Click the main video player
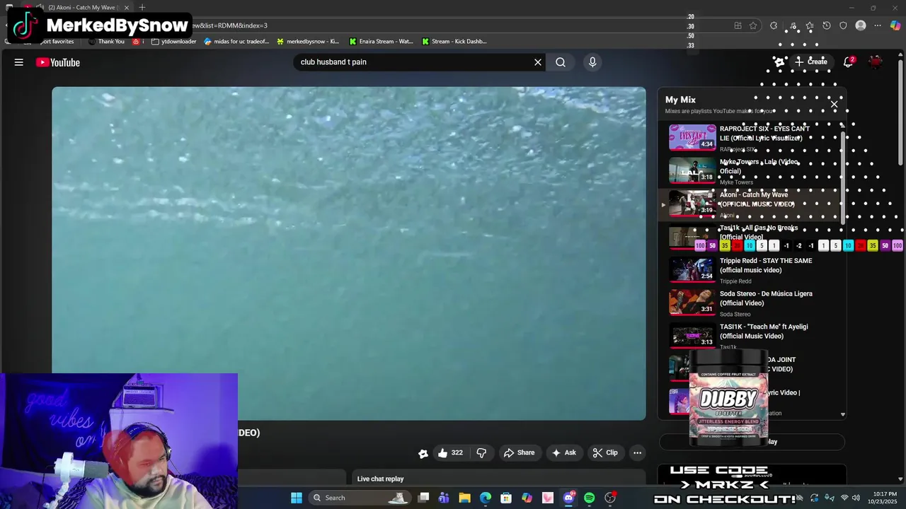The height and width of the screenshot is (509, 906). click(349, 254)
